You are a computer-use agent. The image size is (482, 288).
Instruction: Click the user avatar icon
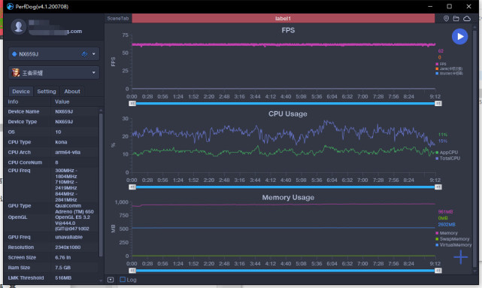19,27
